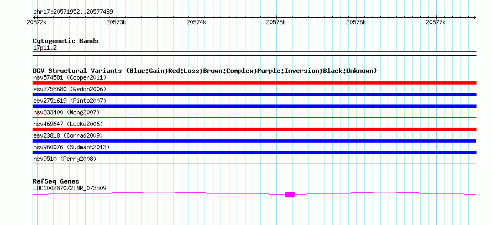This screenshot has height=225, width=492.
Task: Click the 20576k ruler tick label
Action: click(x=356, y=22)
